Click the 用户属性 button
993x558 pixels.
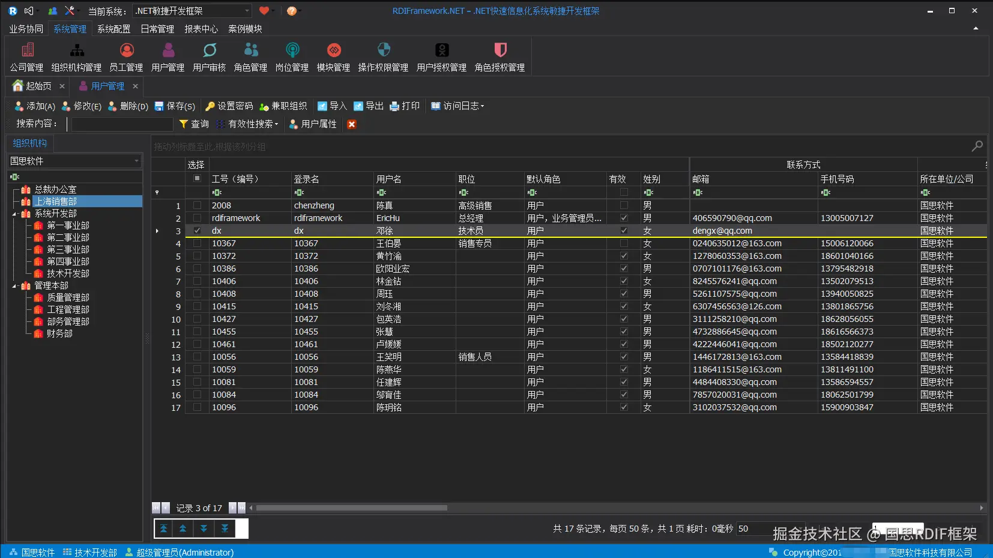point(312,124)
